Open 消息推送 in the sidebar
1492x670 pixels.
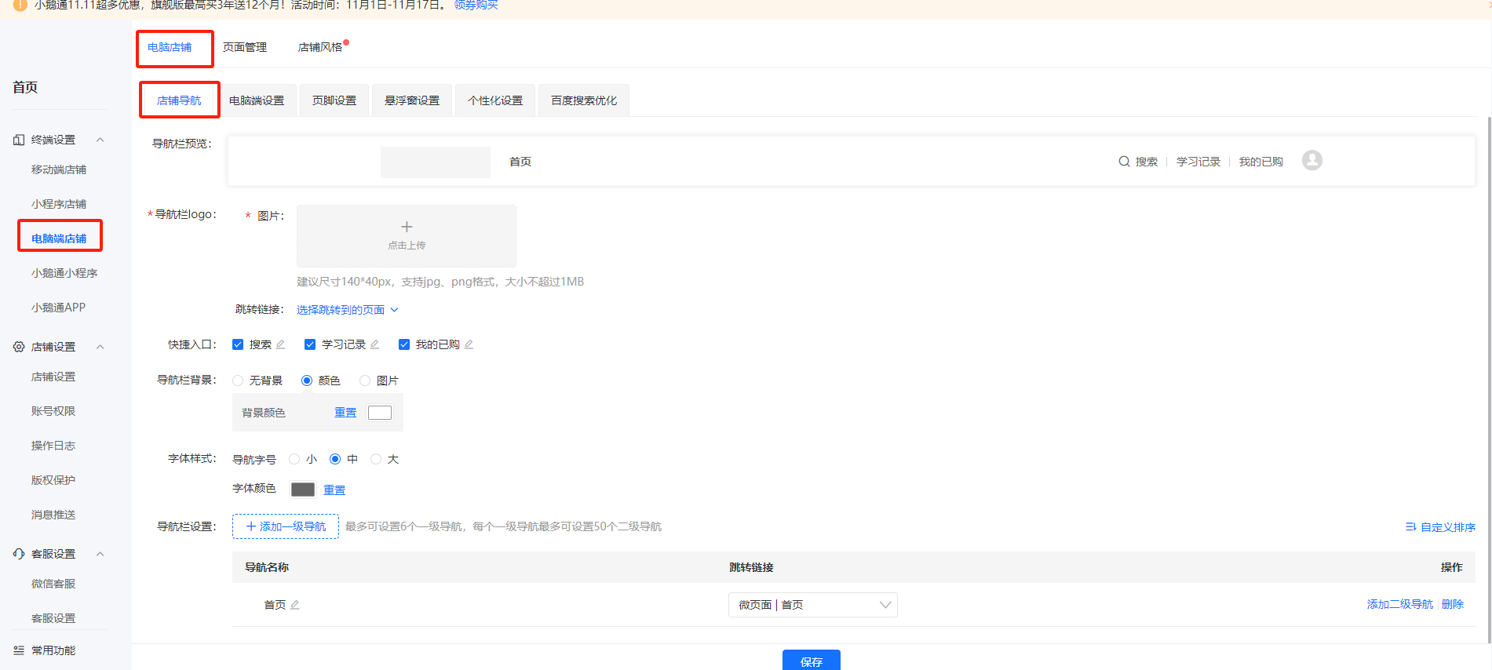[53, 515]
